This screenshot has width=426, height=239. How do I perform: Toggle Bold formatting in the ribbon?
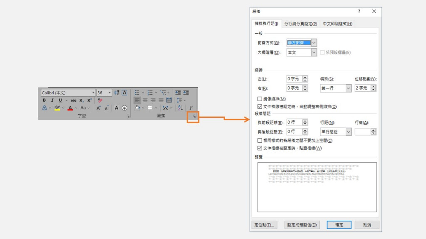(x=44, y=100)
